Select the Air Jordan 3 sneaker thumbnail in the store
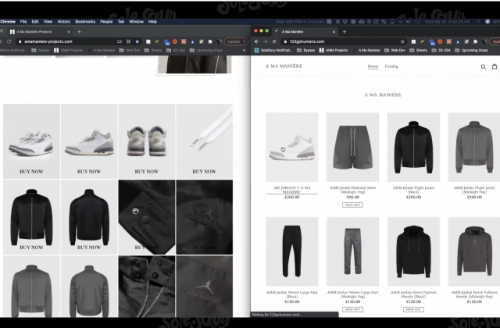Image resolution: width=500 pixels, height=328 pixels. pyautogui.click(x=291, y=147)
